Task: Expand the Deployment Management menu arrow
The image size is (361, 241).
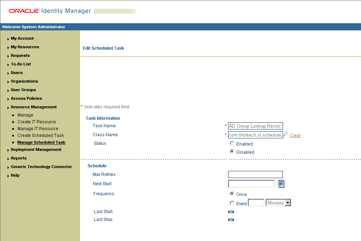Action: [x=8, y=150]
